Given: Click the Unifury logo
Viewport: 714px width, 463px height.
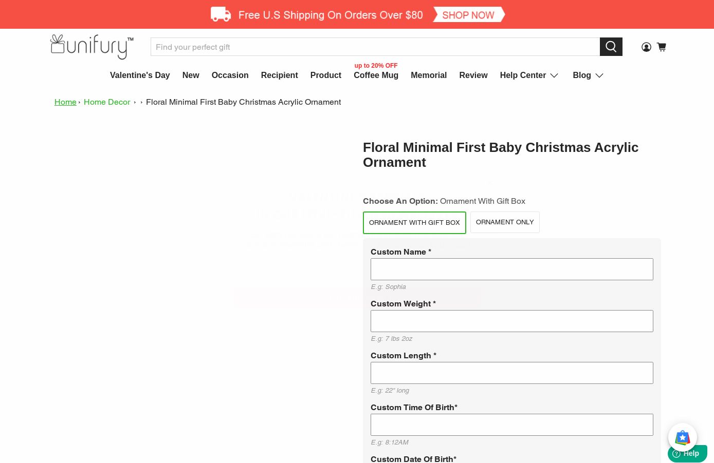Looking at the screenshot, I should (92, 47).
